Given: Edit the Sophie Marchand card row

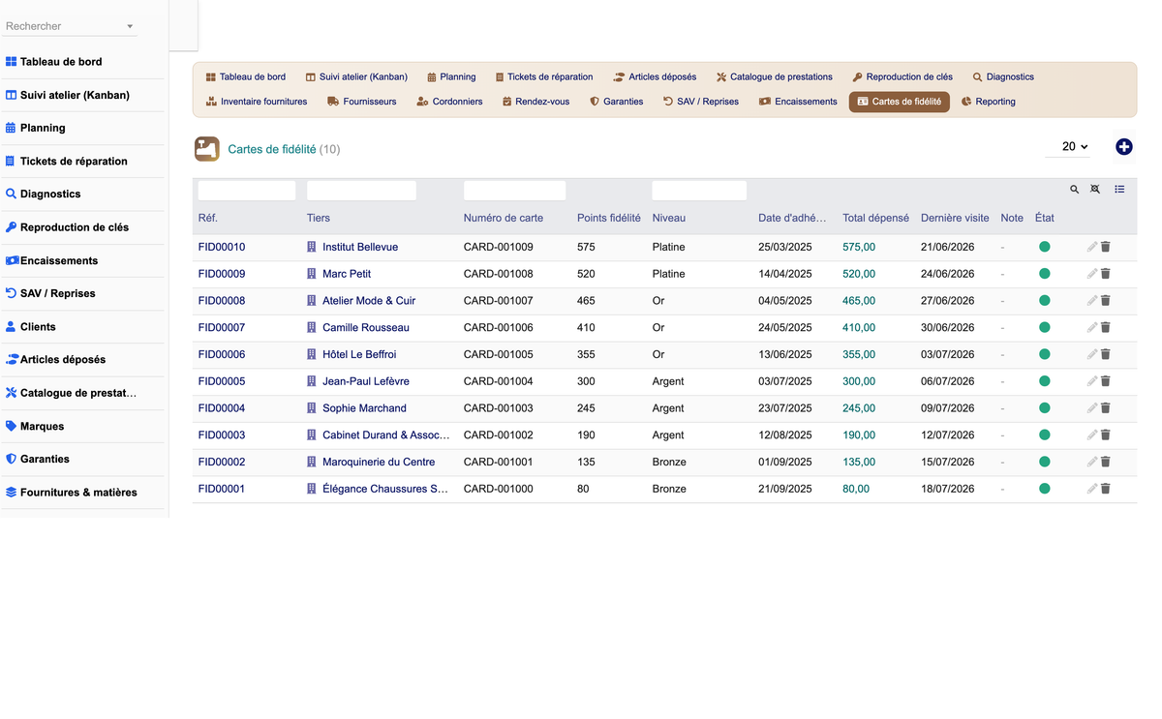Looking at the screenshot, I should (1091, 408).
